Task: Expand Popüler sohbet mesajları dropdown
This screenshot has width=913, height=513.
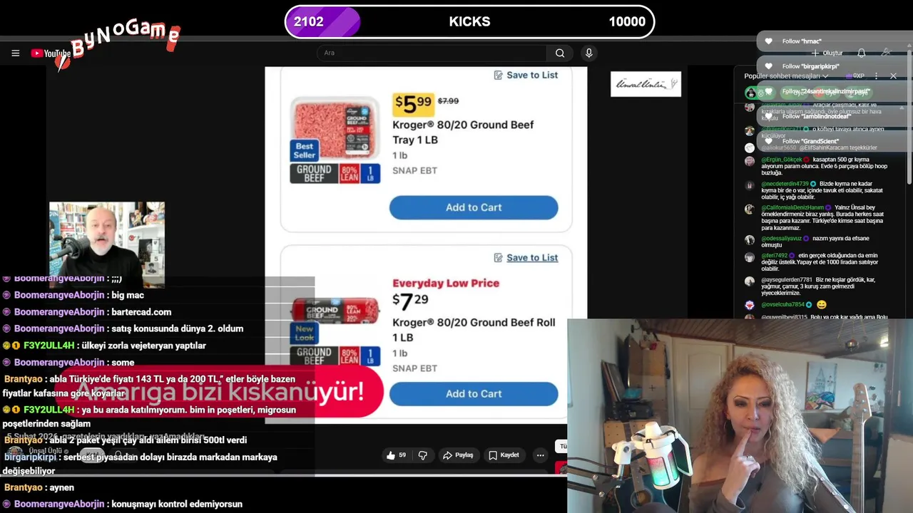Action: tap(786, 76)
